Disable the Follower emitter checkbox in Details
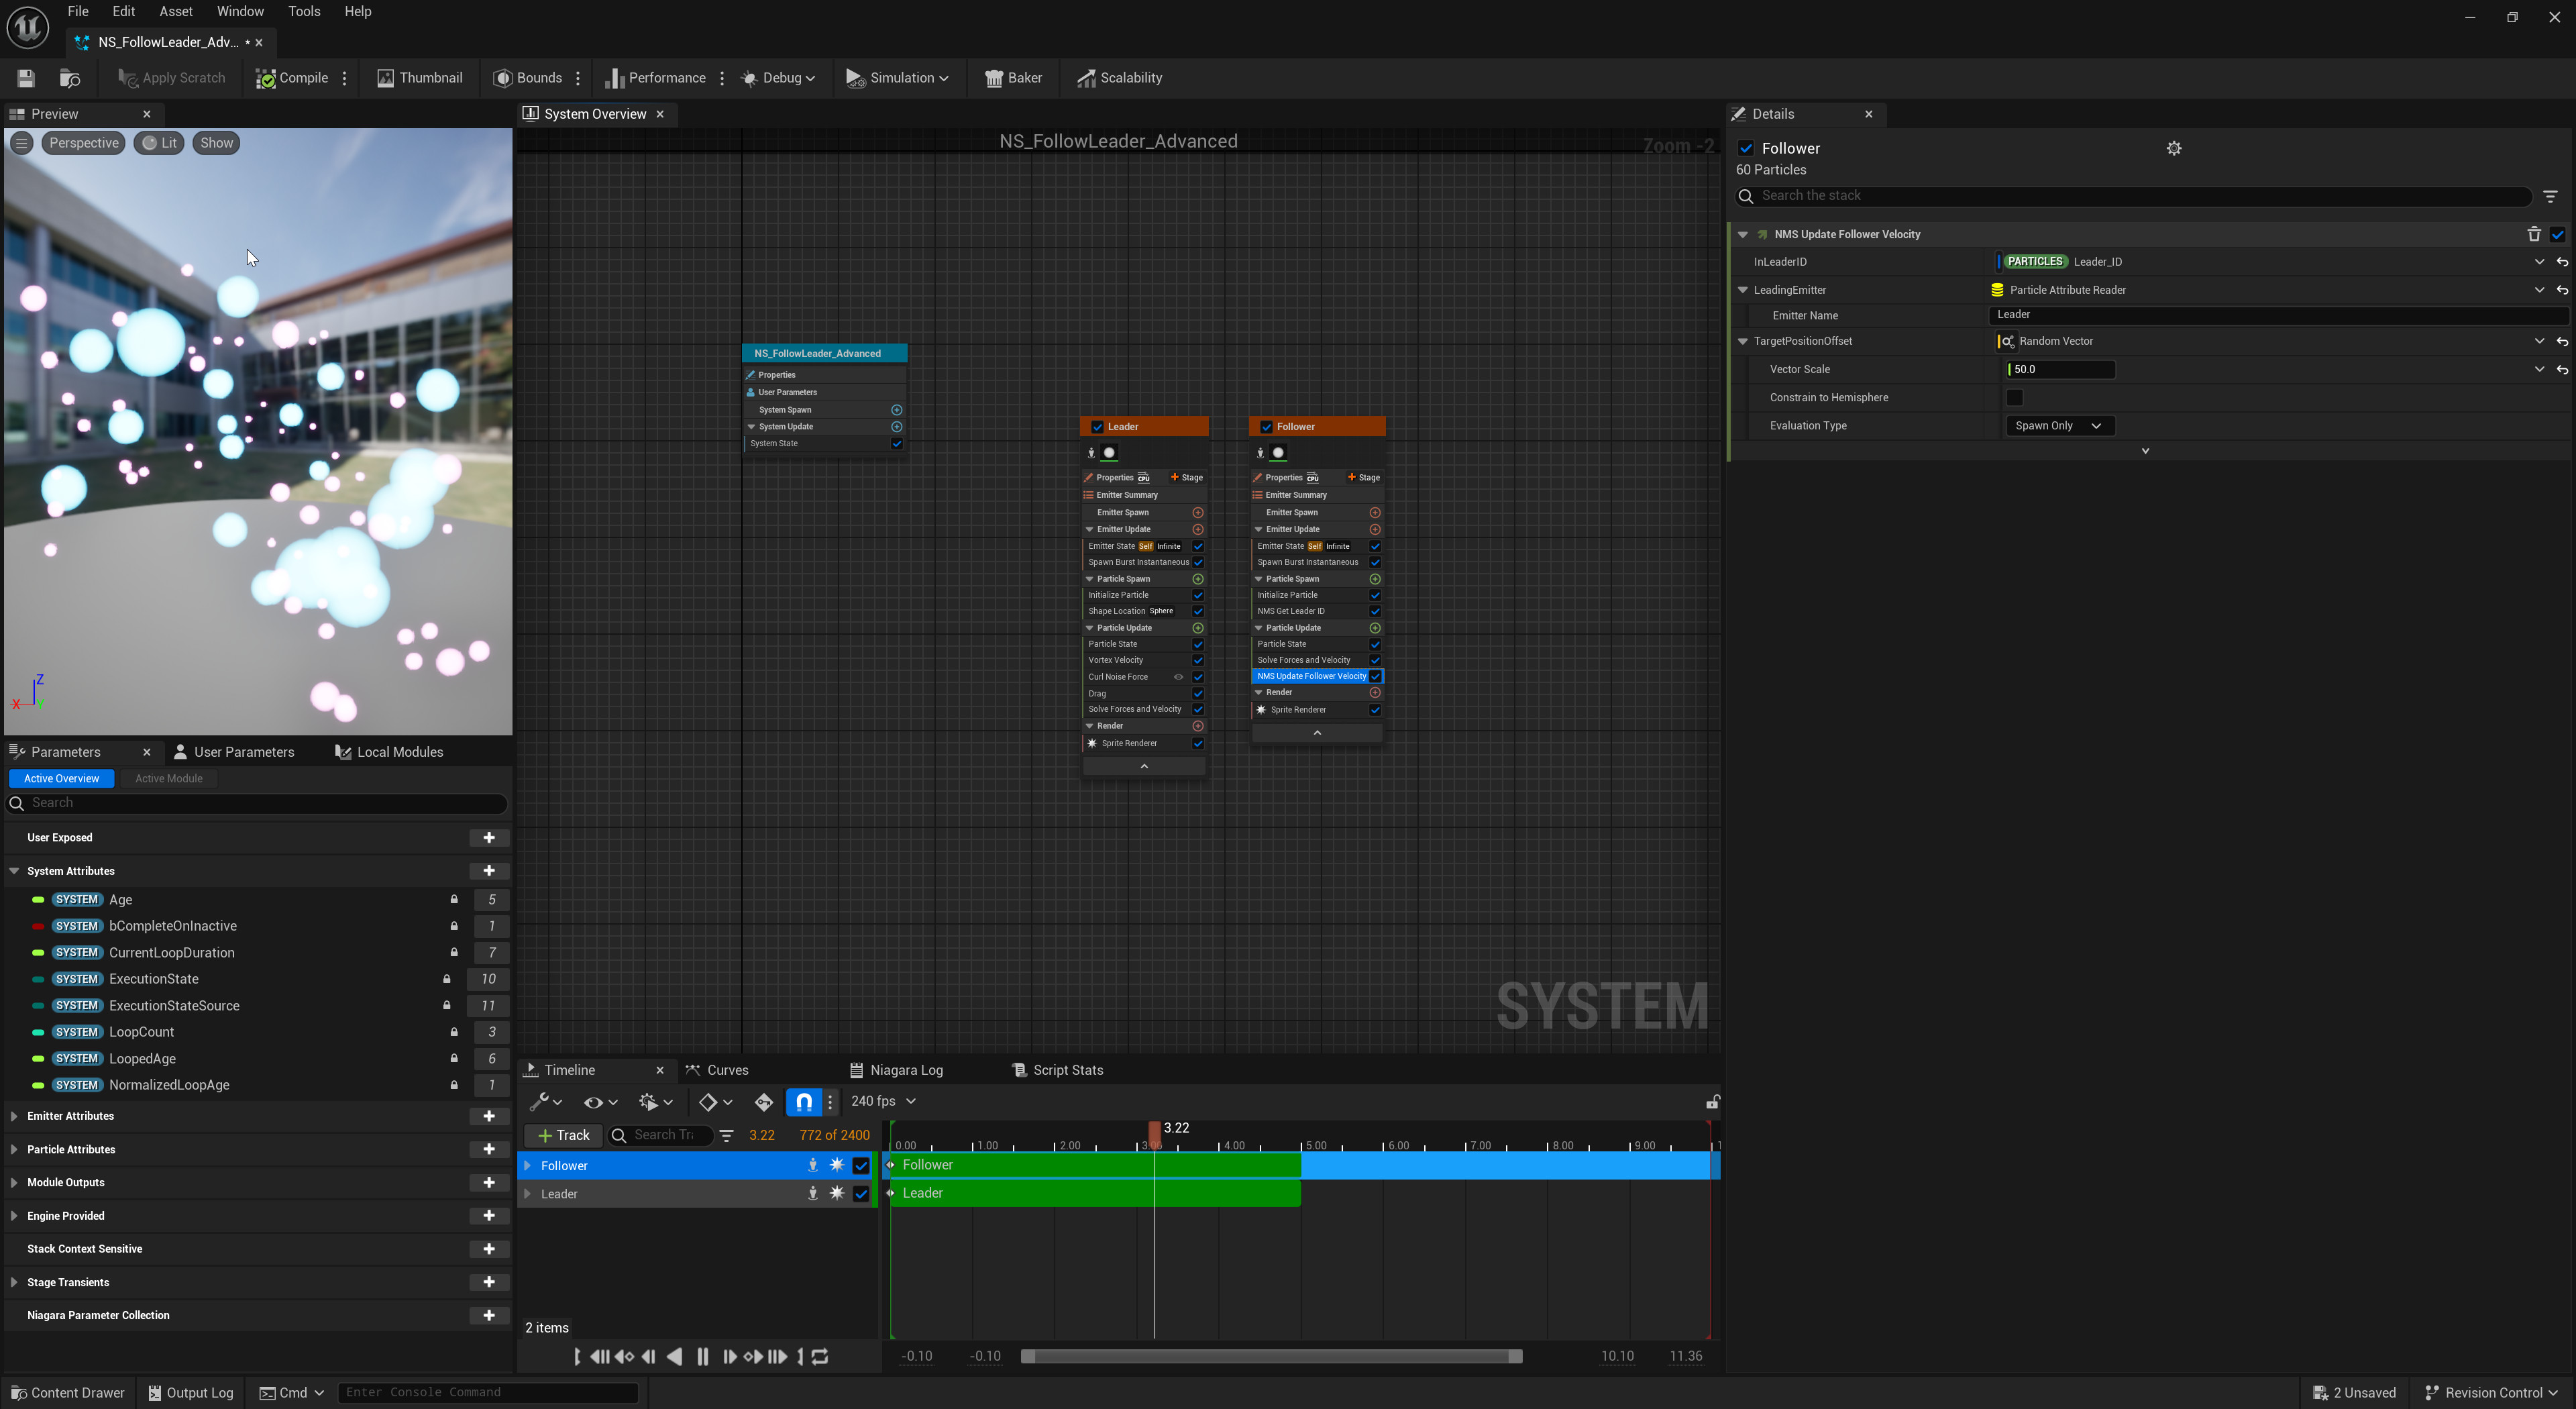The width and height of the screenshot is (2576, 1409). [1747, 147]
